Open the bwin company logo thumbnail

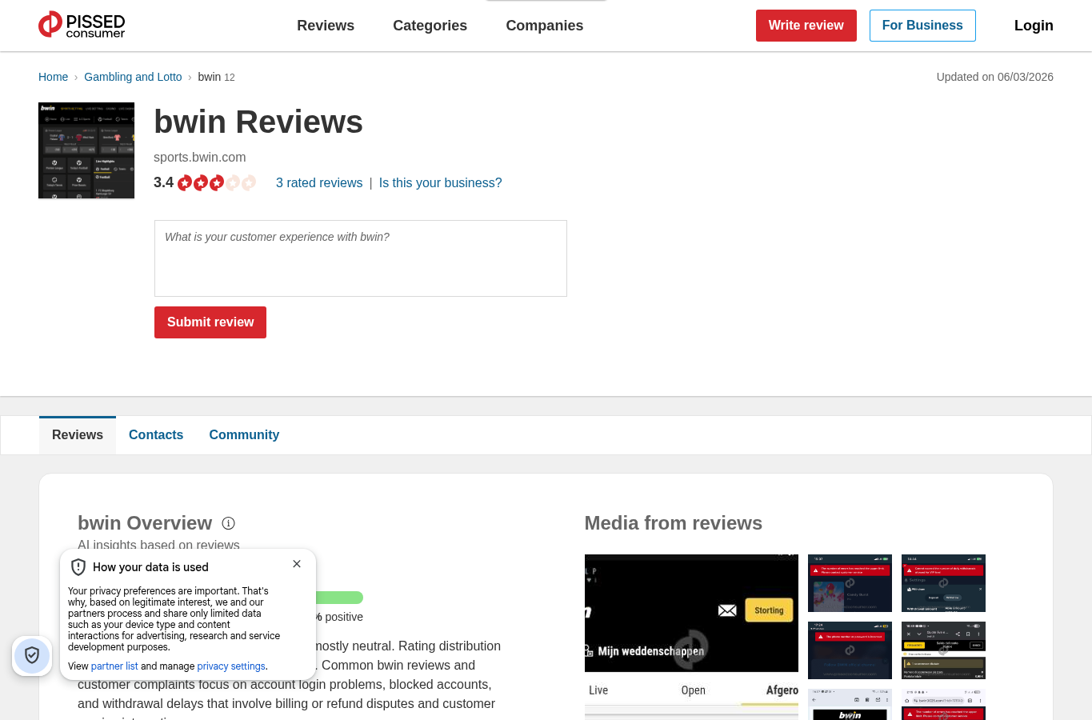(x=86, y=150)
